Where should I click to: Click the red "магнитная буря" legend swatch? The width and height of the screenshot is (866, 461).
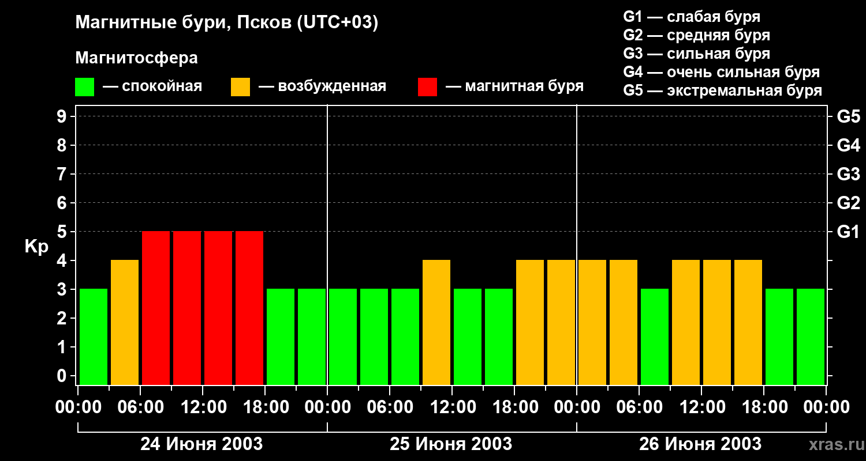[427, 87]
